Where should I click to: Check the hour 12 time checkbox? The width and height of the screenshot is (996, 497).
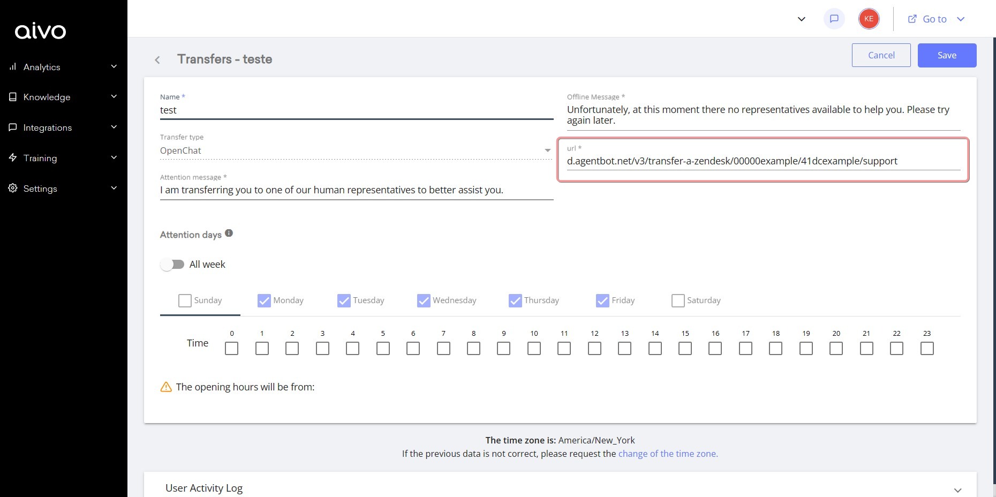594,348
